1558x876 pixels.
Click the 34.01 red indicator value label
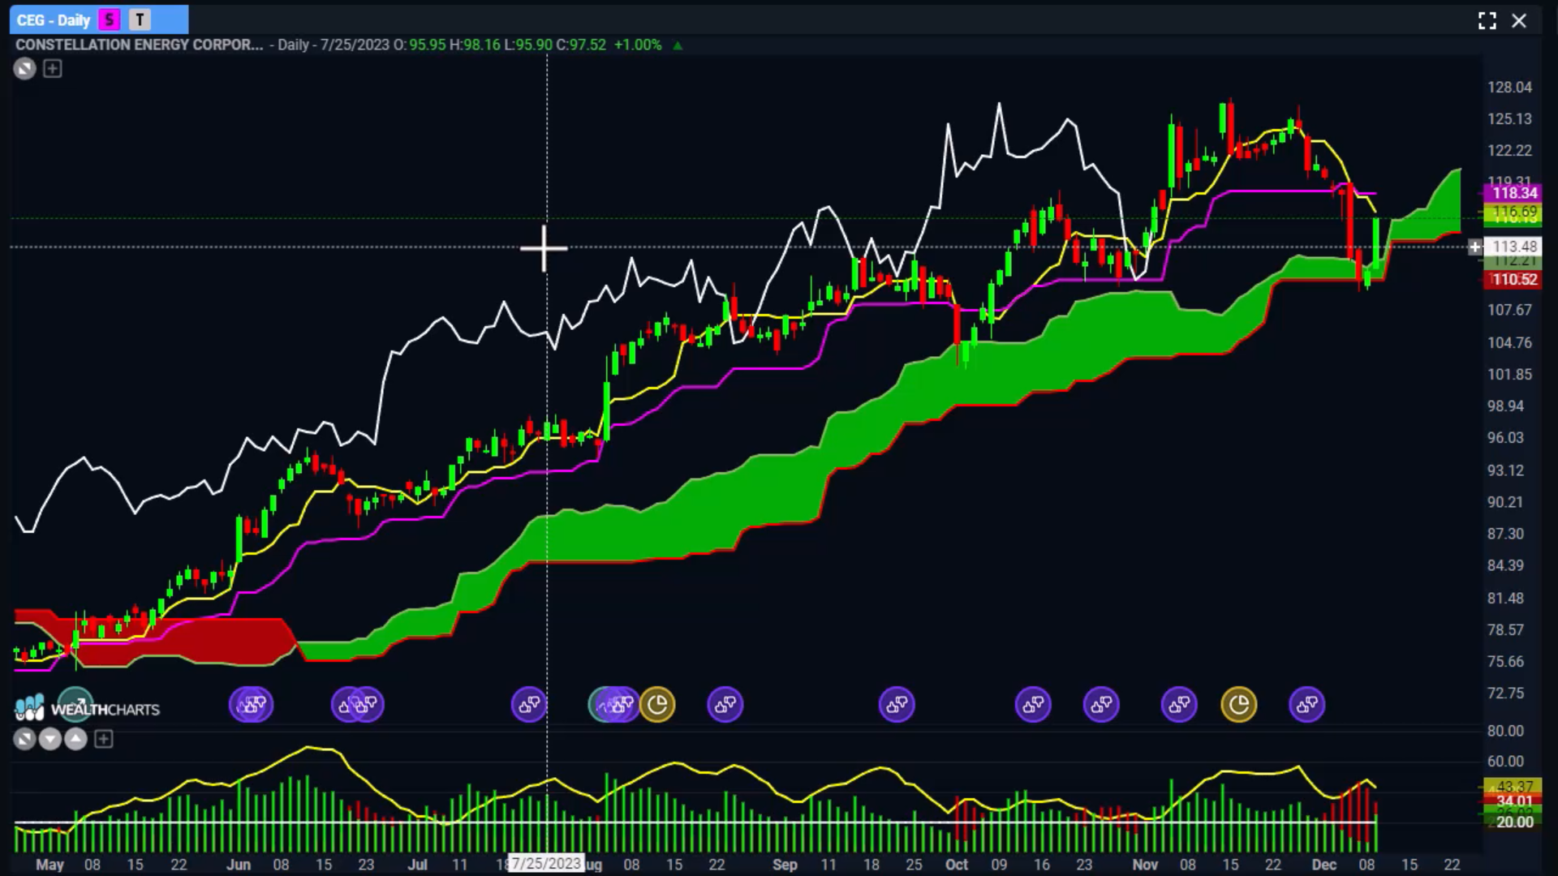[x=1514, y=801]
